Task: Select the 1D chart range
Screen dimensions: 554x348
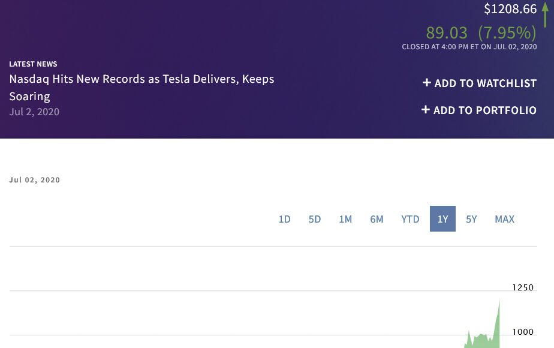Action: 285,219
